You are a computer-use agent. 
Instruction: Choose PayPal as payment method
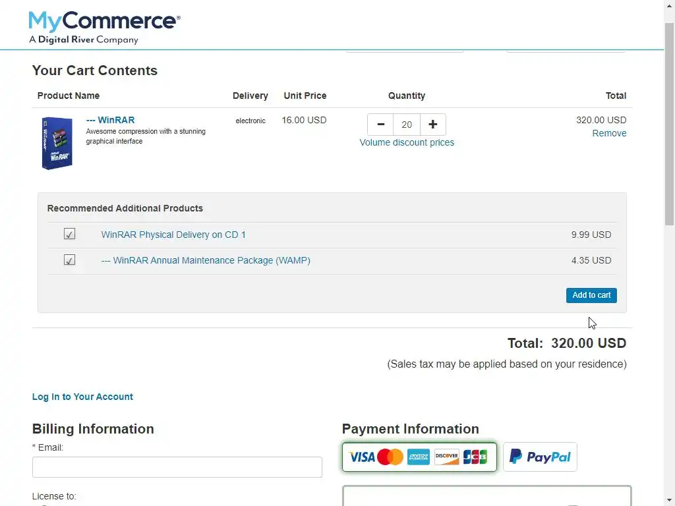(540, 457)
